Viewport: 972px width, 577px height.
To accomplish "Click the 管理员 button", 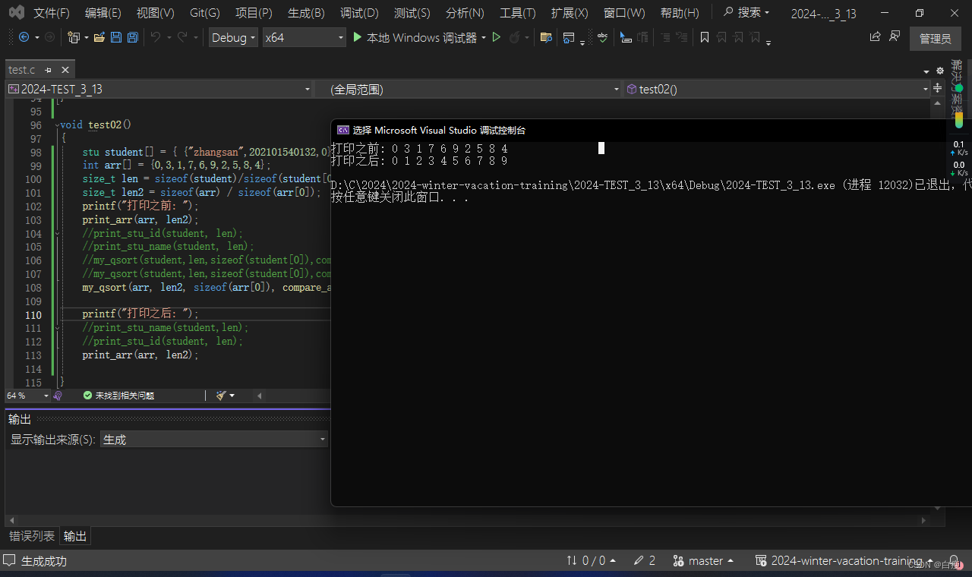I will (x=935, y=38).
